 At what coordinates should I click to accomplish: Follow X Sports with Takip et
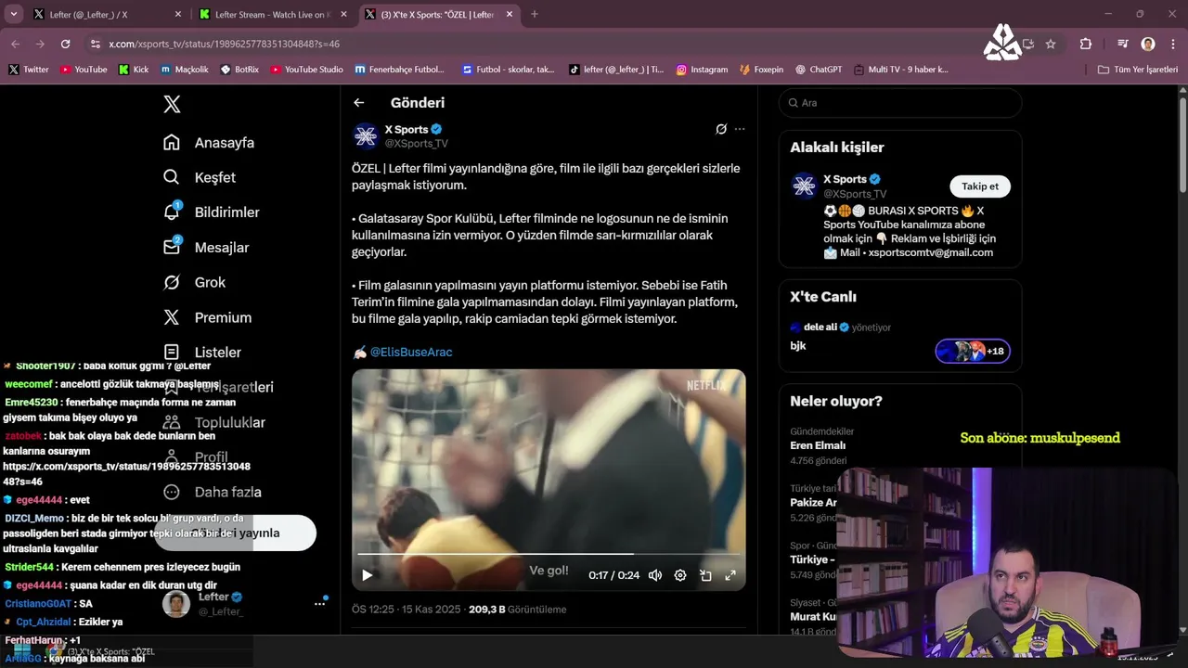coord(980,186)
